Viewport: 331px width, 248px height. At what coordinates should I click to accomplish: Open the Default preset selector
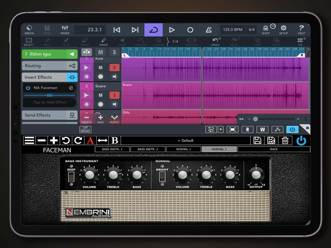(x=186, y=141)
